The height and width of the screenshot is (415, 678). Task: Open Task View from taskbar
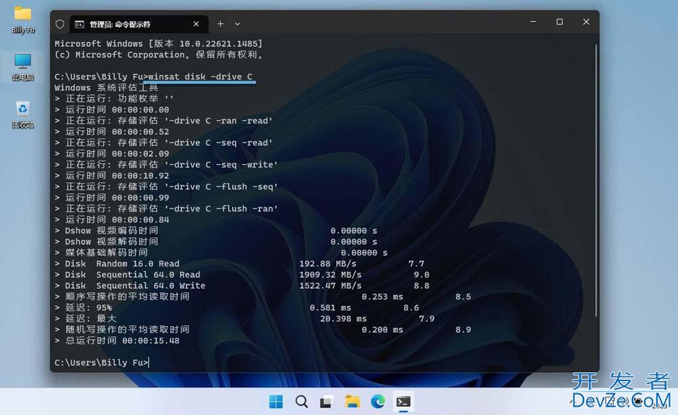[327, 401]
